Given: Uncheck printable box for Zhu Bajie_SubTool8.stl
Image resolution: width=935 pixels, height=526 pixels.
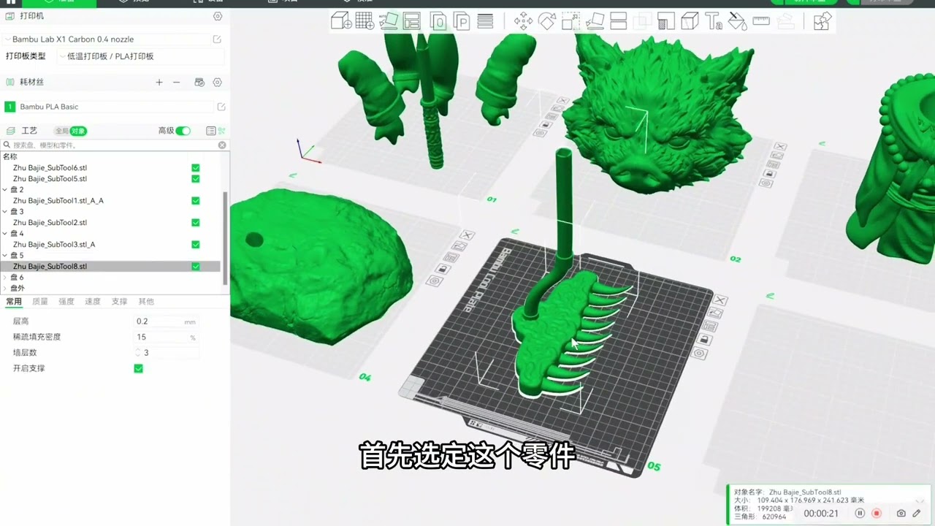Looking at the screenshot, I should point(196,267).
